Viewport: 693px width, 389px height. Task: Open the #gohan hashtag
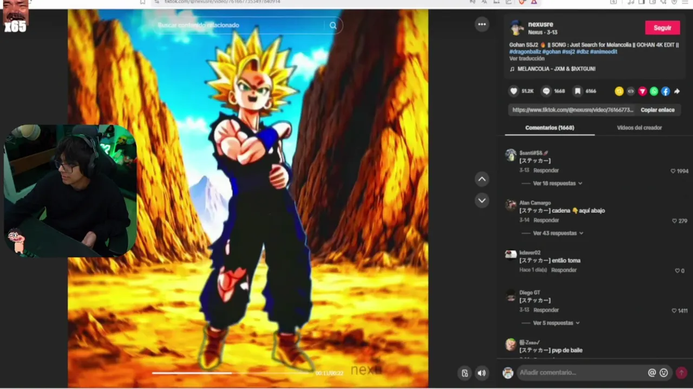(x=551, y=51)
